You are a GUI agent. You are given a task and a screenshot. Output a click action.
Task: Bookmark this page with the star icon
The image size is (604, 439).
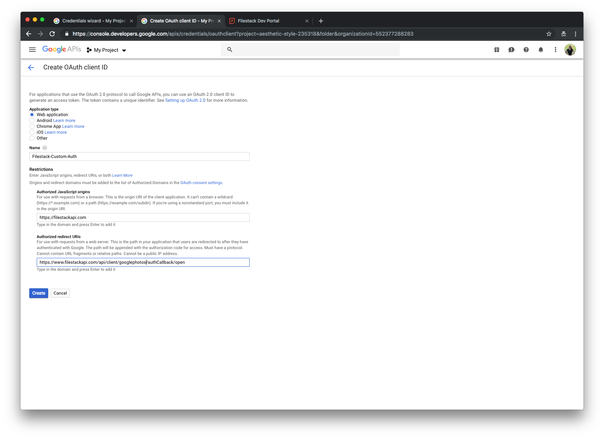(549, 34)
